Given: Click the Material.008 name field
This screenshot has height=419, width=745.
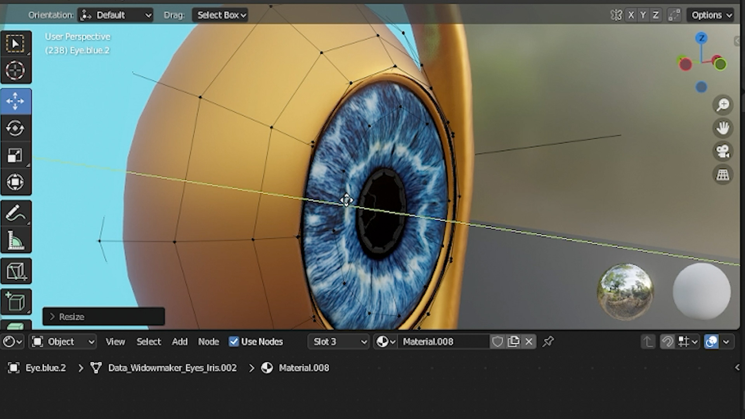Looking at the screenshot, I should coord(444,342).
